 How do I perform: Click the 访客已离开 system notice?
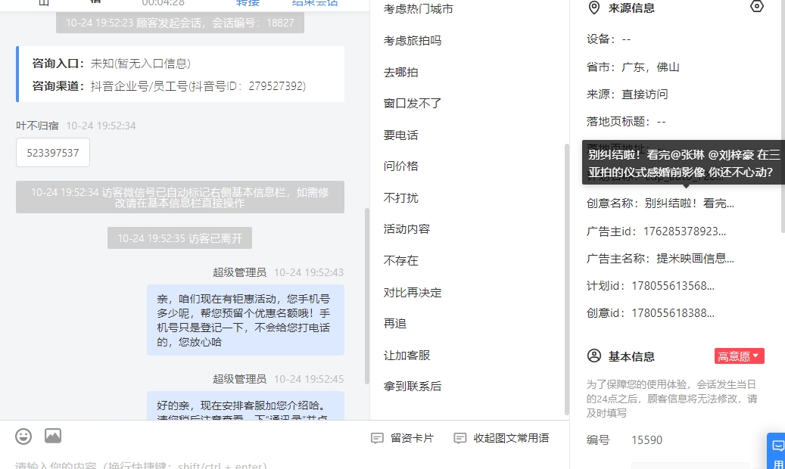(179, 238)
